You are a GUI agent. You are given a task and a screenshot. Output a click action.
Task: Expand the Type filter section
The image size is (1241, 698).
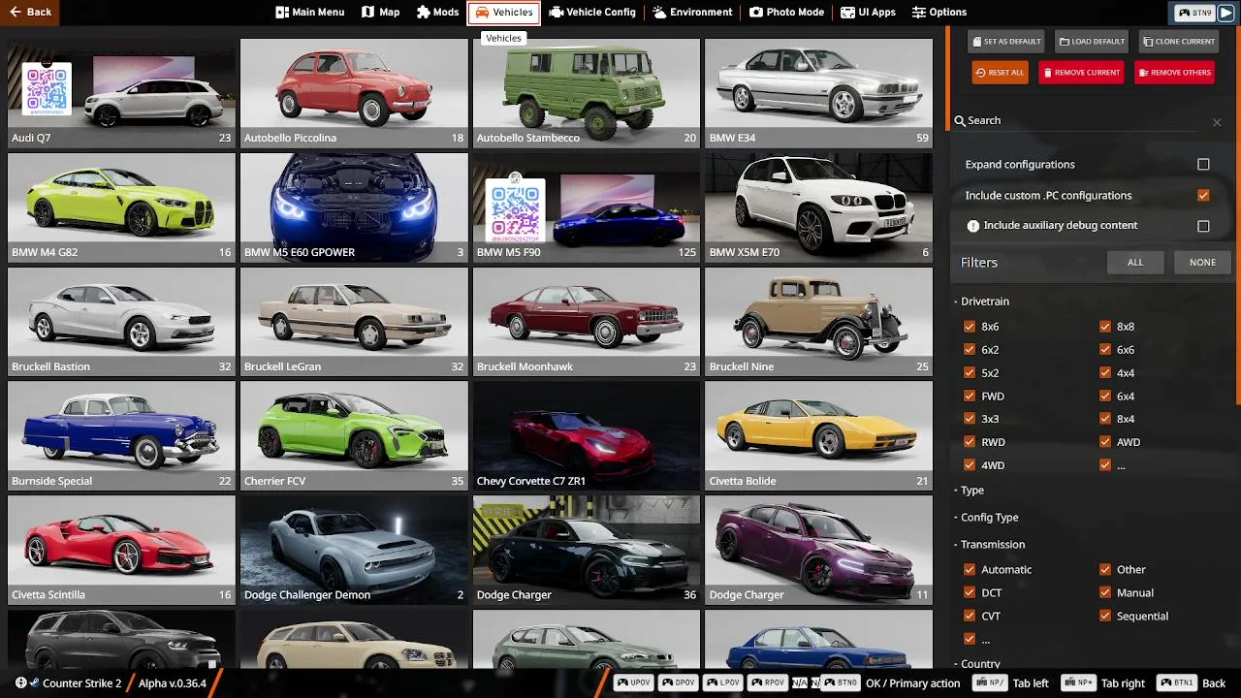(x=969, y=491)
